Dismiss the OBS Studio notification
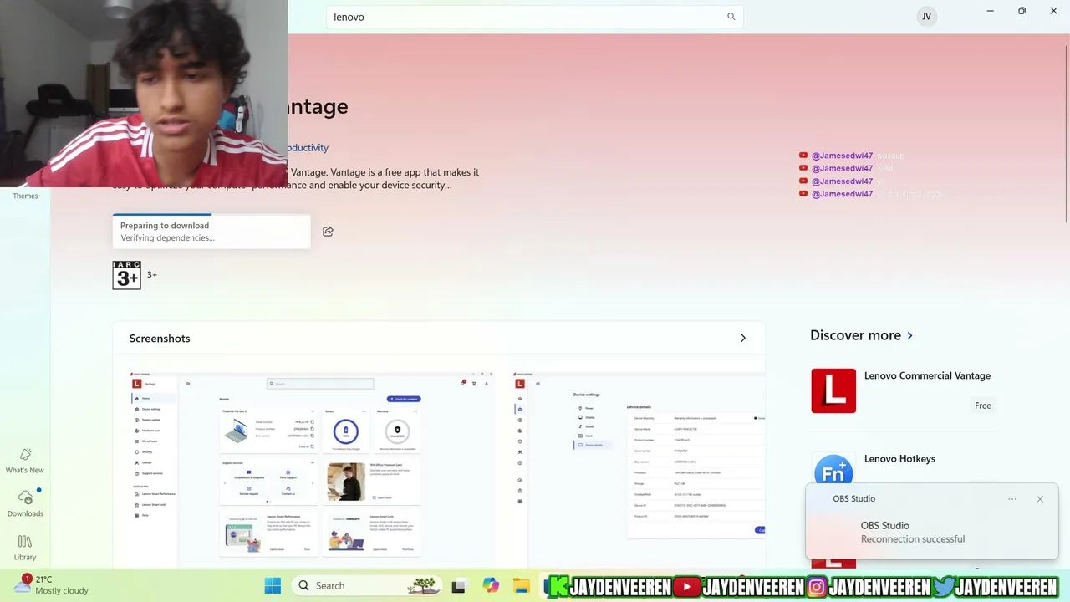This screenshot has width=1070, height=602. pyautogui.click(x=1040, y=499)
